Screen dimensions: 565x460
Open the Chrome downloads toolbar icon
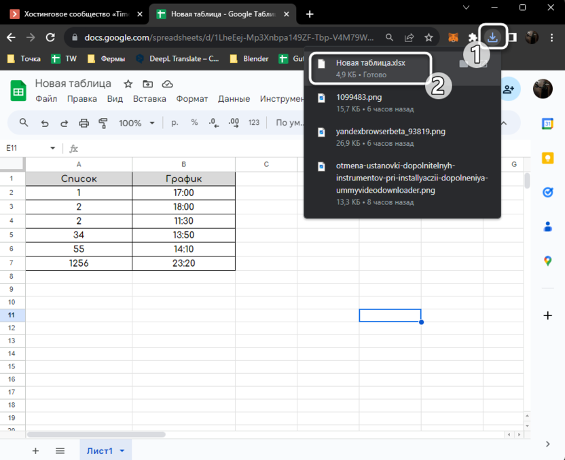coord(493,37)
